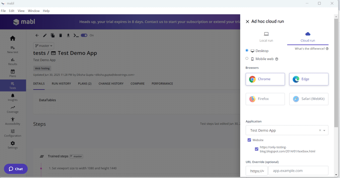Switch to the Cloud run tab

click(308, 37)
